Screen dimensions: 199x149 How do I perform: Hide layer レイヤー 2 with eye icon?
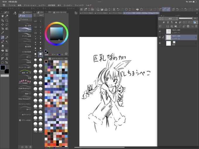[x=160, y=37]
